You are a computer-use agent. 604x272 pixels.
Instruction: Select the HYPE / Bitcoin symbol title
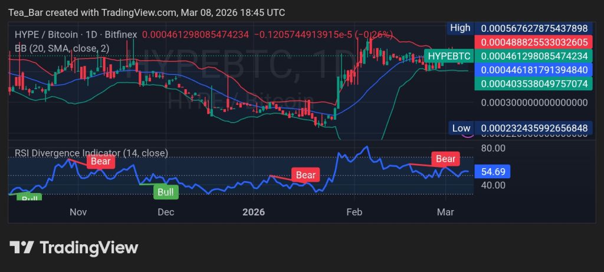pyautogui.click(x=45, y=35)
